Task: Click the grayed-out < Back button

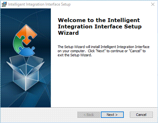Action: pos(89,115)
